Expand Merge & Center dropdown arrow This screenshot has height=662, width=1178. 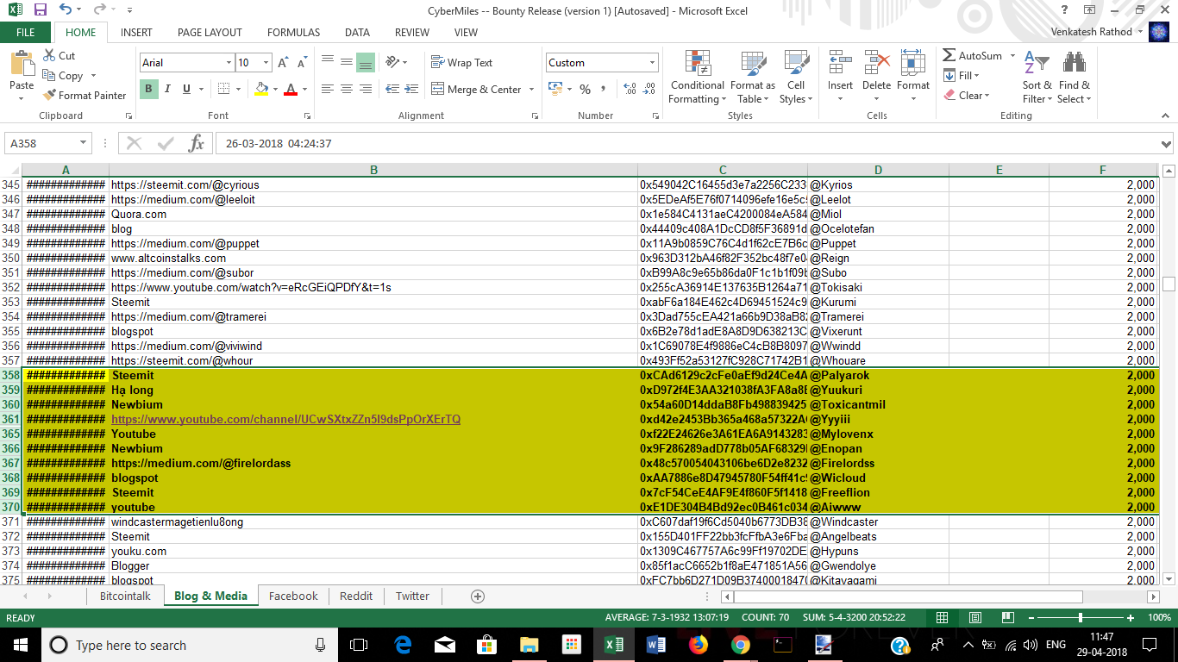click(531, 89)
